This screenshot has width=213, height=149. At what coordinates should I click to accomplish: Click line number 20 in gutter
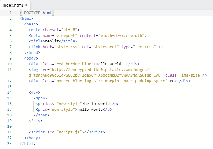9,126
